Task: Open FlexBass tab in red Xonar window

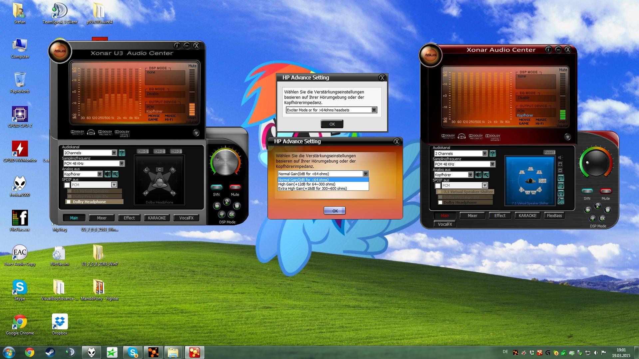Action: pyautogui.click(x=554, y=216)
